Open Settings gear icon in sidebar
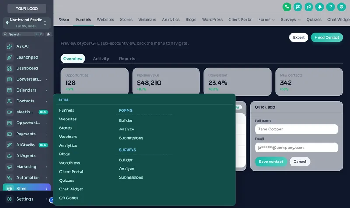The height and width of the screenshot is (208, 350). (x=10, y=199)
